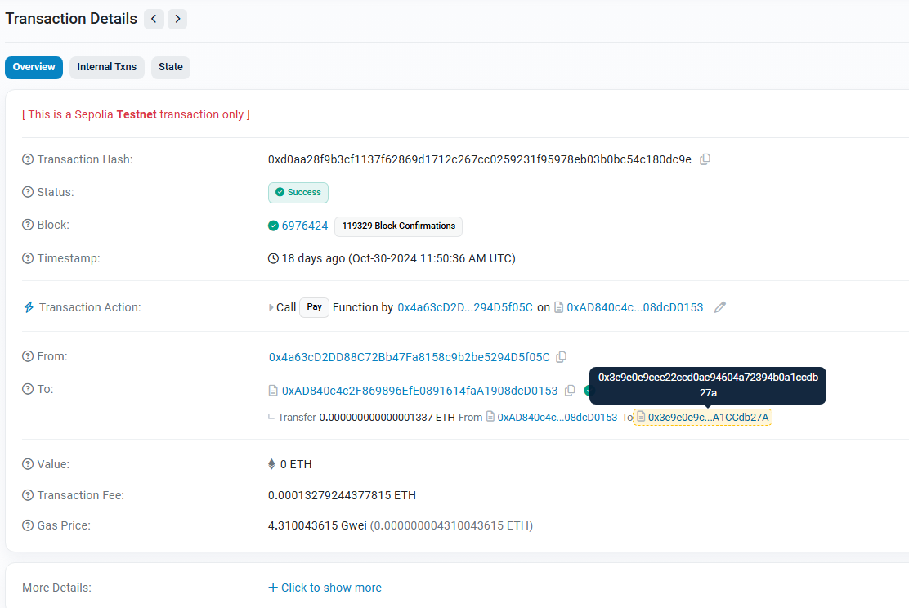Open highlighted transfer recipient 0x3e9e0e9c...A1CCdb27A

pyautogui.click(x=708, y=418)
